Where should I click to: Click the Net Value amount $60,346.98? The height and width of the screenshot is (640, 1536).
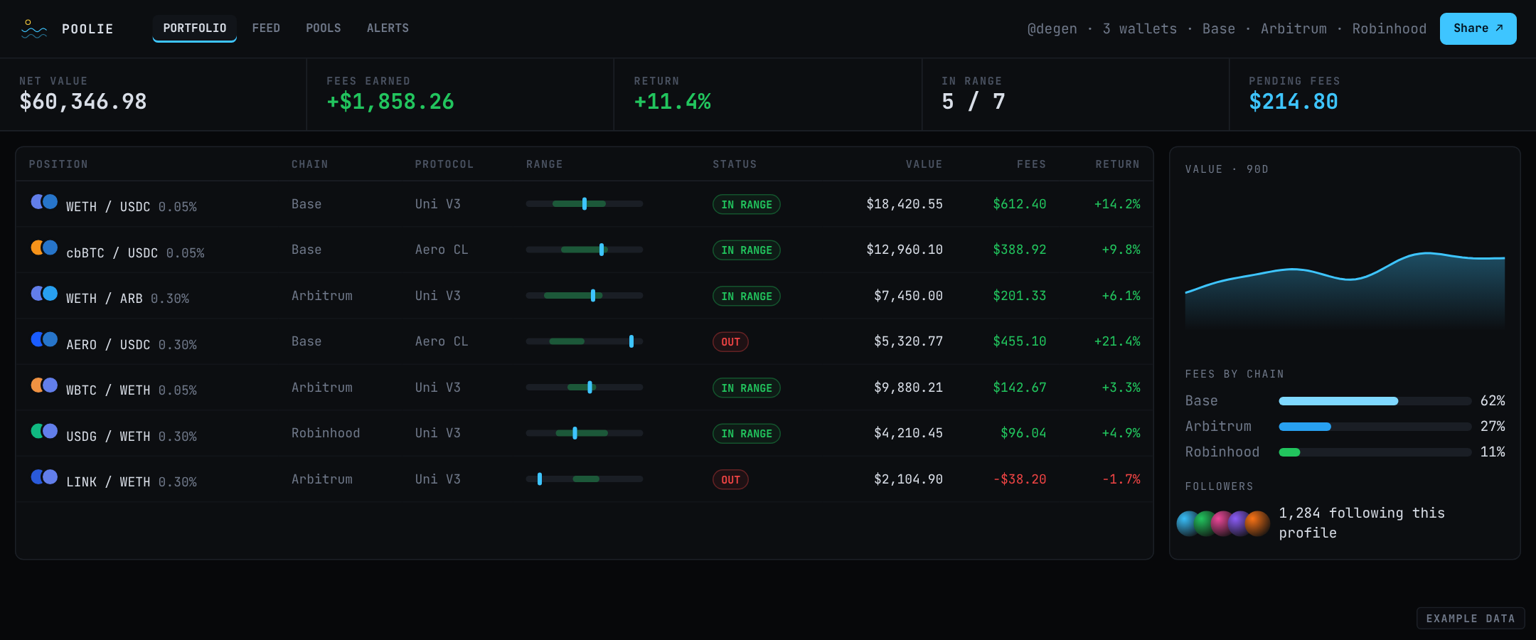83,102
